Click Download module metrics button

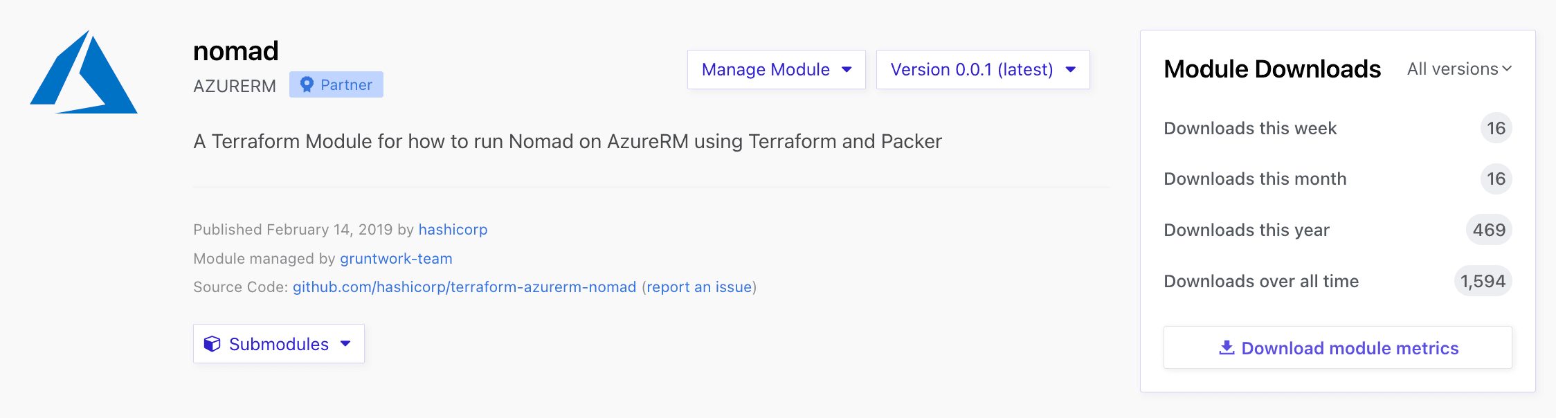click(x=1337, y=347)
